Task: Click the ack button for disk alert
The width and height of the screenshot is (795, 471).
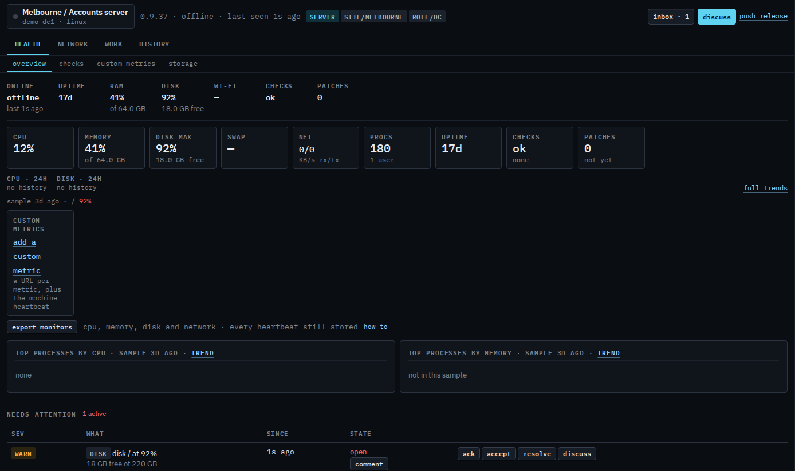Action: point(469,454)
